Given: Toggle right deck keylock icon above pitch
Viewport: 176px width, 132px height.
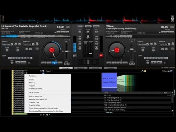Looking at the screenshot, I should (135, 40).
